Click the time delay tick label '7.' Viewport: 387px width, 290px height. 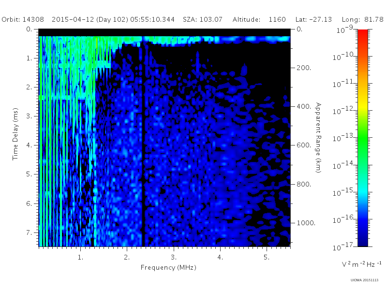(x=29, y=232)
